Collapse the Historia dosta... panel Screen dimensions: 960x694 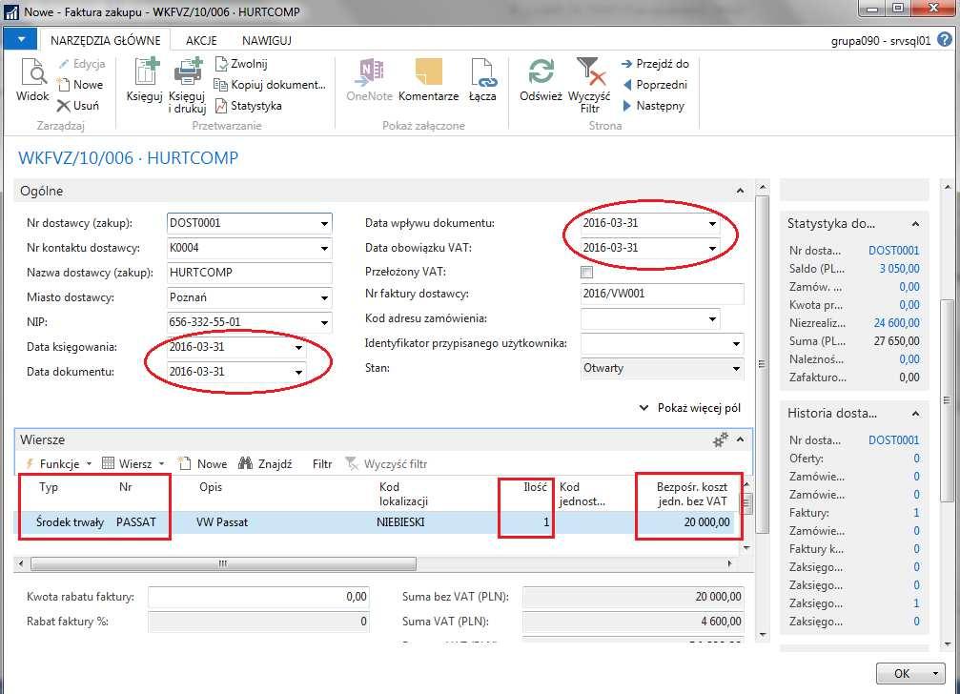point(915,414)
